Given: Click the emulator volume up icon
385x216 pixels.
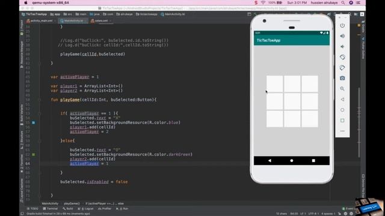Looking at the screenshot, I should (342, 36).
